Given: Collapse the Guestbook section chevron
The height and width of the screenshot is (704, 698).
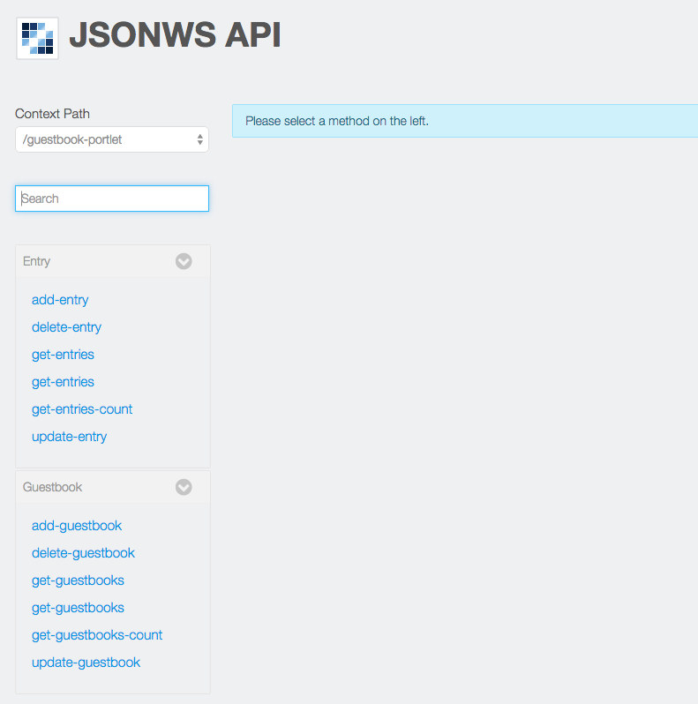Looking at the screenshot, I should coord(184,487).
